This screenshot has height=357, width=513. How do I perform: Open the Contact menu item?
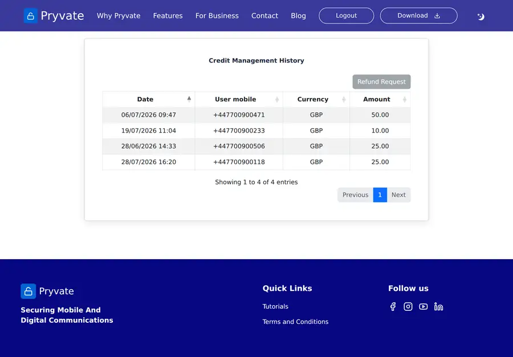pyautogui.click(x=264, y=16)
